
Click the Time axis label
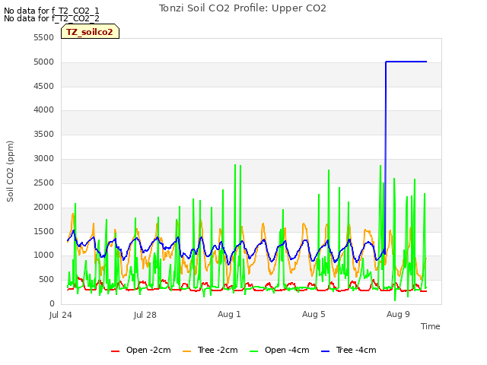pyautogui.click(x=431, y=326)
